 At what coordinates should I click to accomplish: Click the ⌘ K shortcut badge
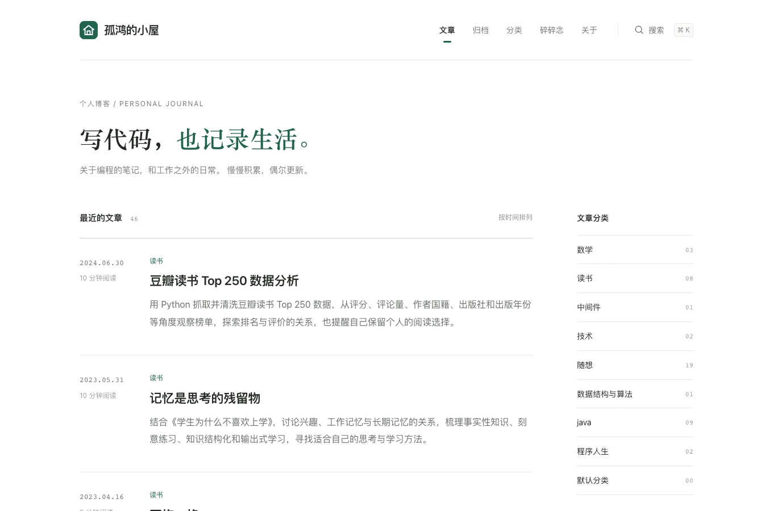click(x=684, y=30)
